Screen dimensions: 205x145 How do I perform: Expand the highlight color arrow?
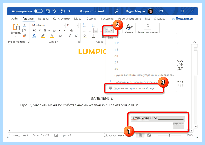(47, 36)
